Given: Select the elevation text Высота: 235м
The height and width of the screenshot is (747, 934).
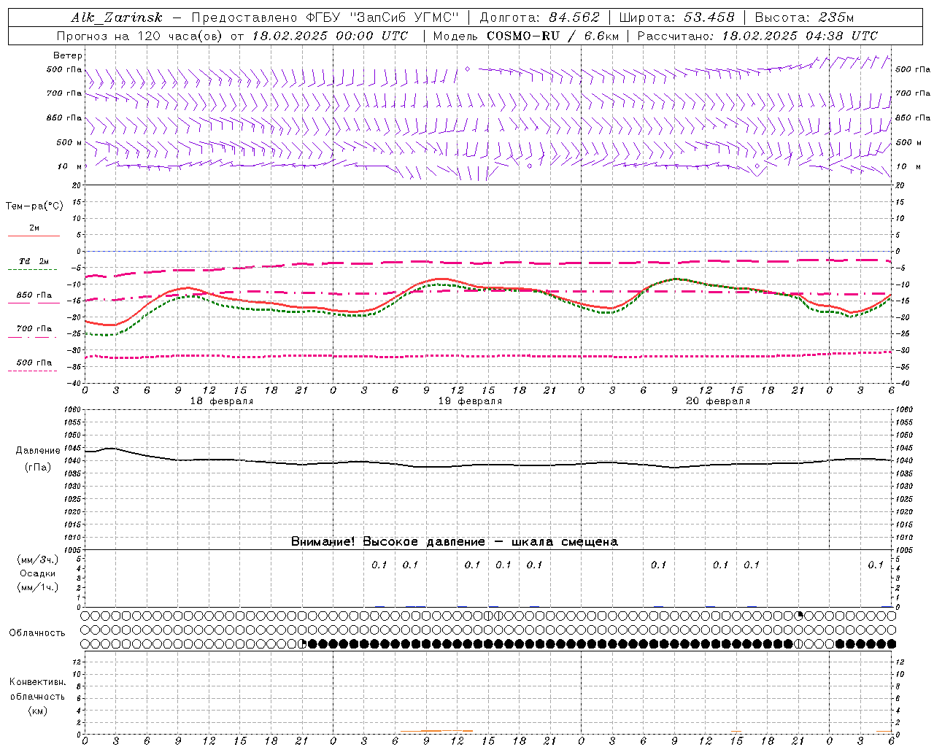Looking at the screenshot, I should pyautogui.click(x=804, y=18).
